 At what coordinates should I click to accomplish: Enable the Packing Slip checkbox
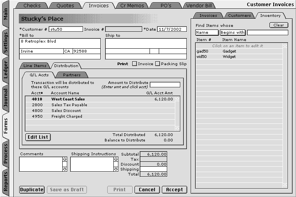[158, 64]
